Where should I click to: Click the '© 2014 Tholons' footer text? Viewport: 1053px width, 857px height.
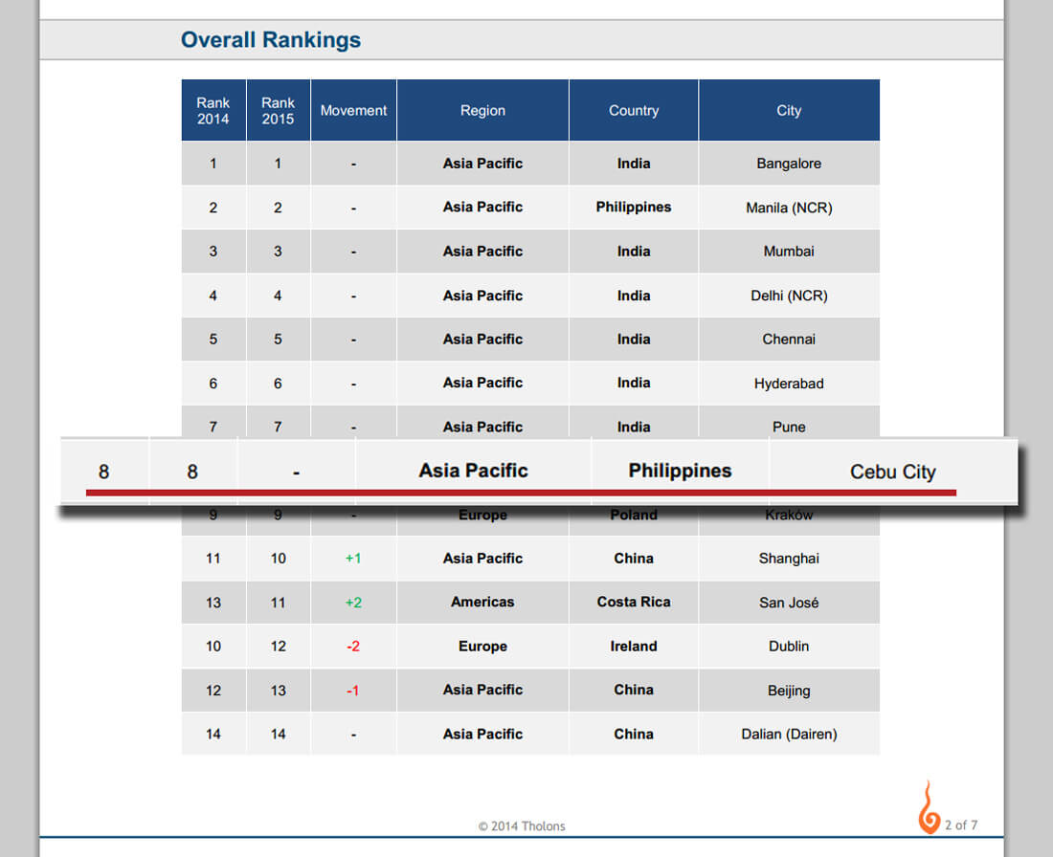tap(522, 826)
